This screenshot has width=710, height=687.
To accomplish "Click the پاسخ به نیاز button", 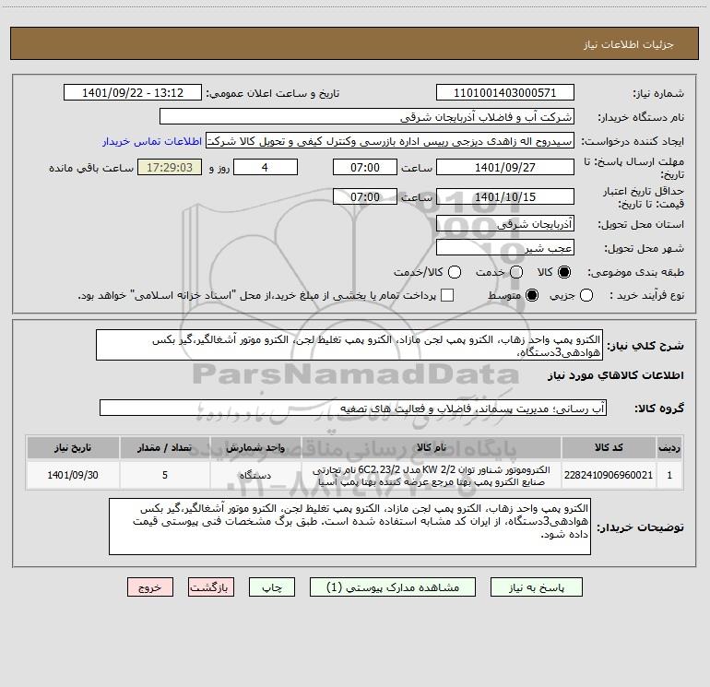I will (x=537, y=587).
